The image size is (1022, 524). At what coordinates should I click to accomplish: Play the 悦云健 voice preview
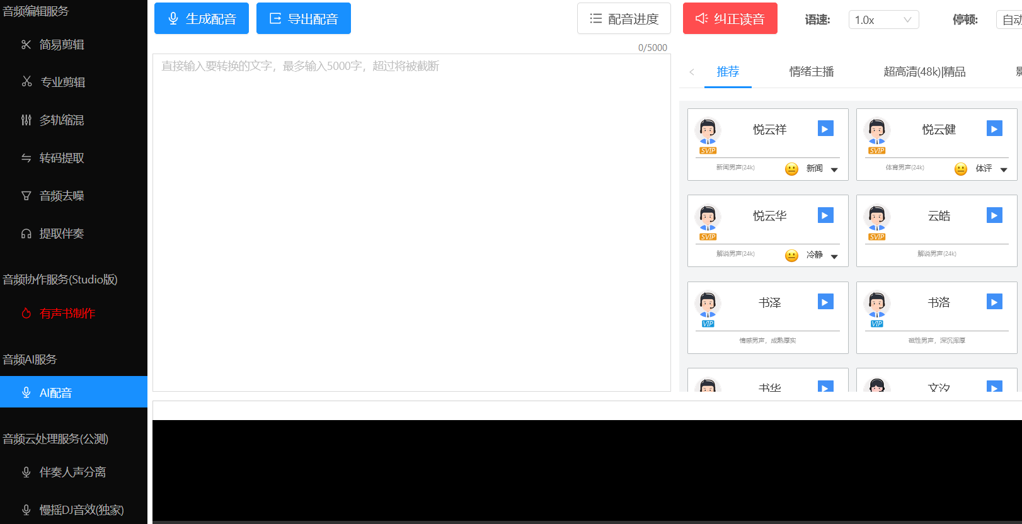pyautogui.click(x=994, y=128)
